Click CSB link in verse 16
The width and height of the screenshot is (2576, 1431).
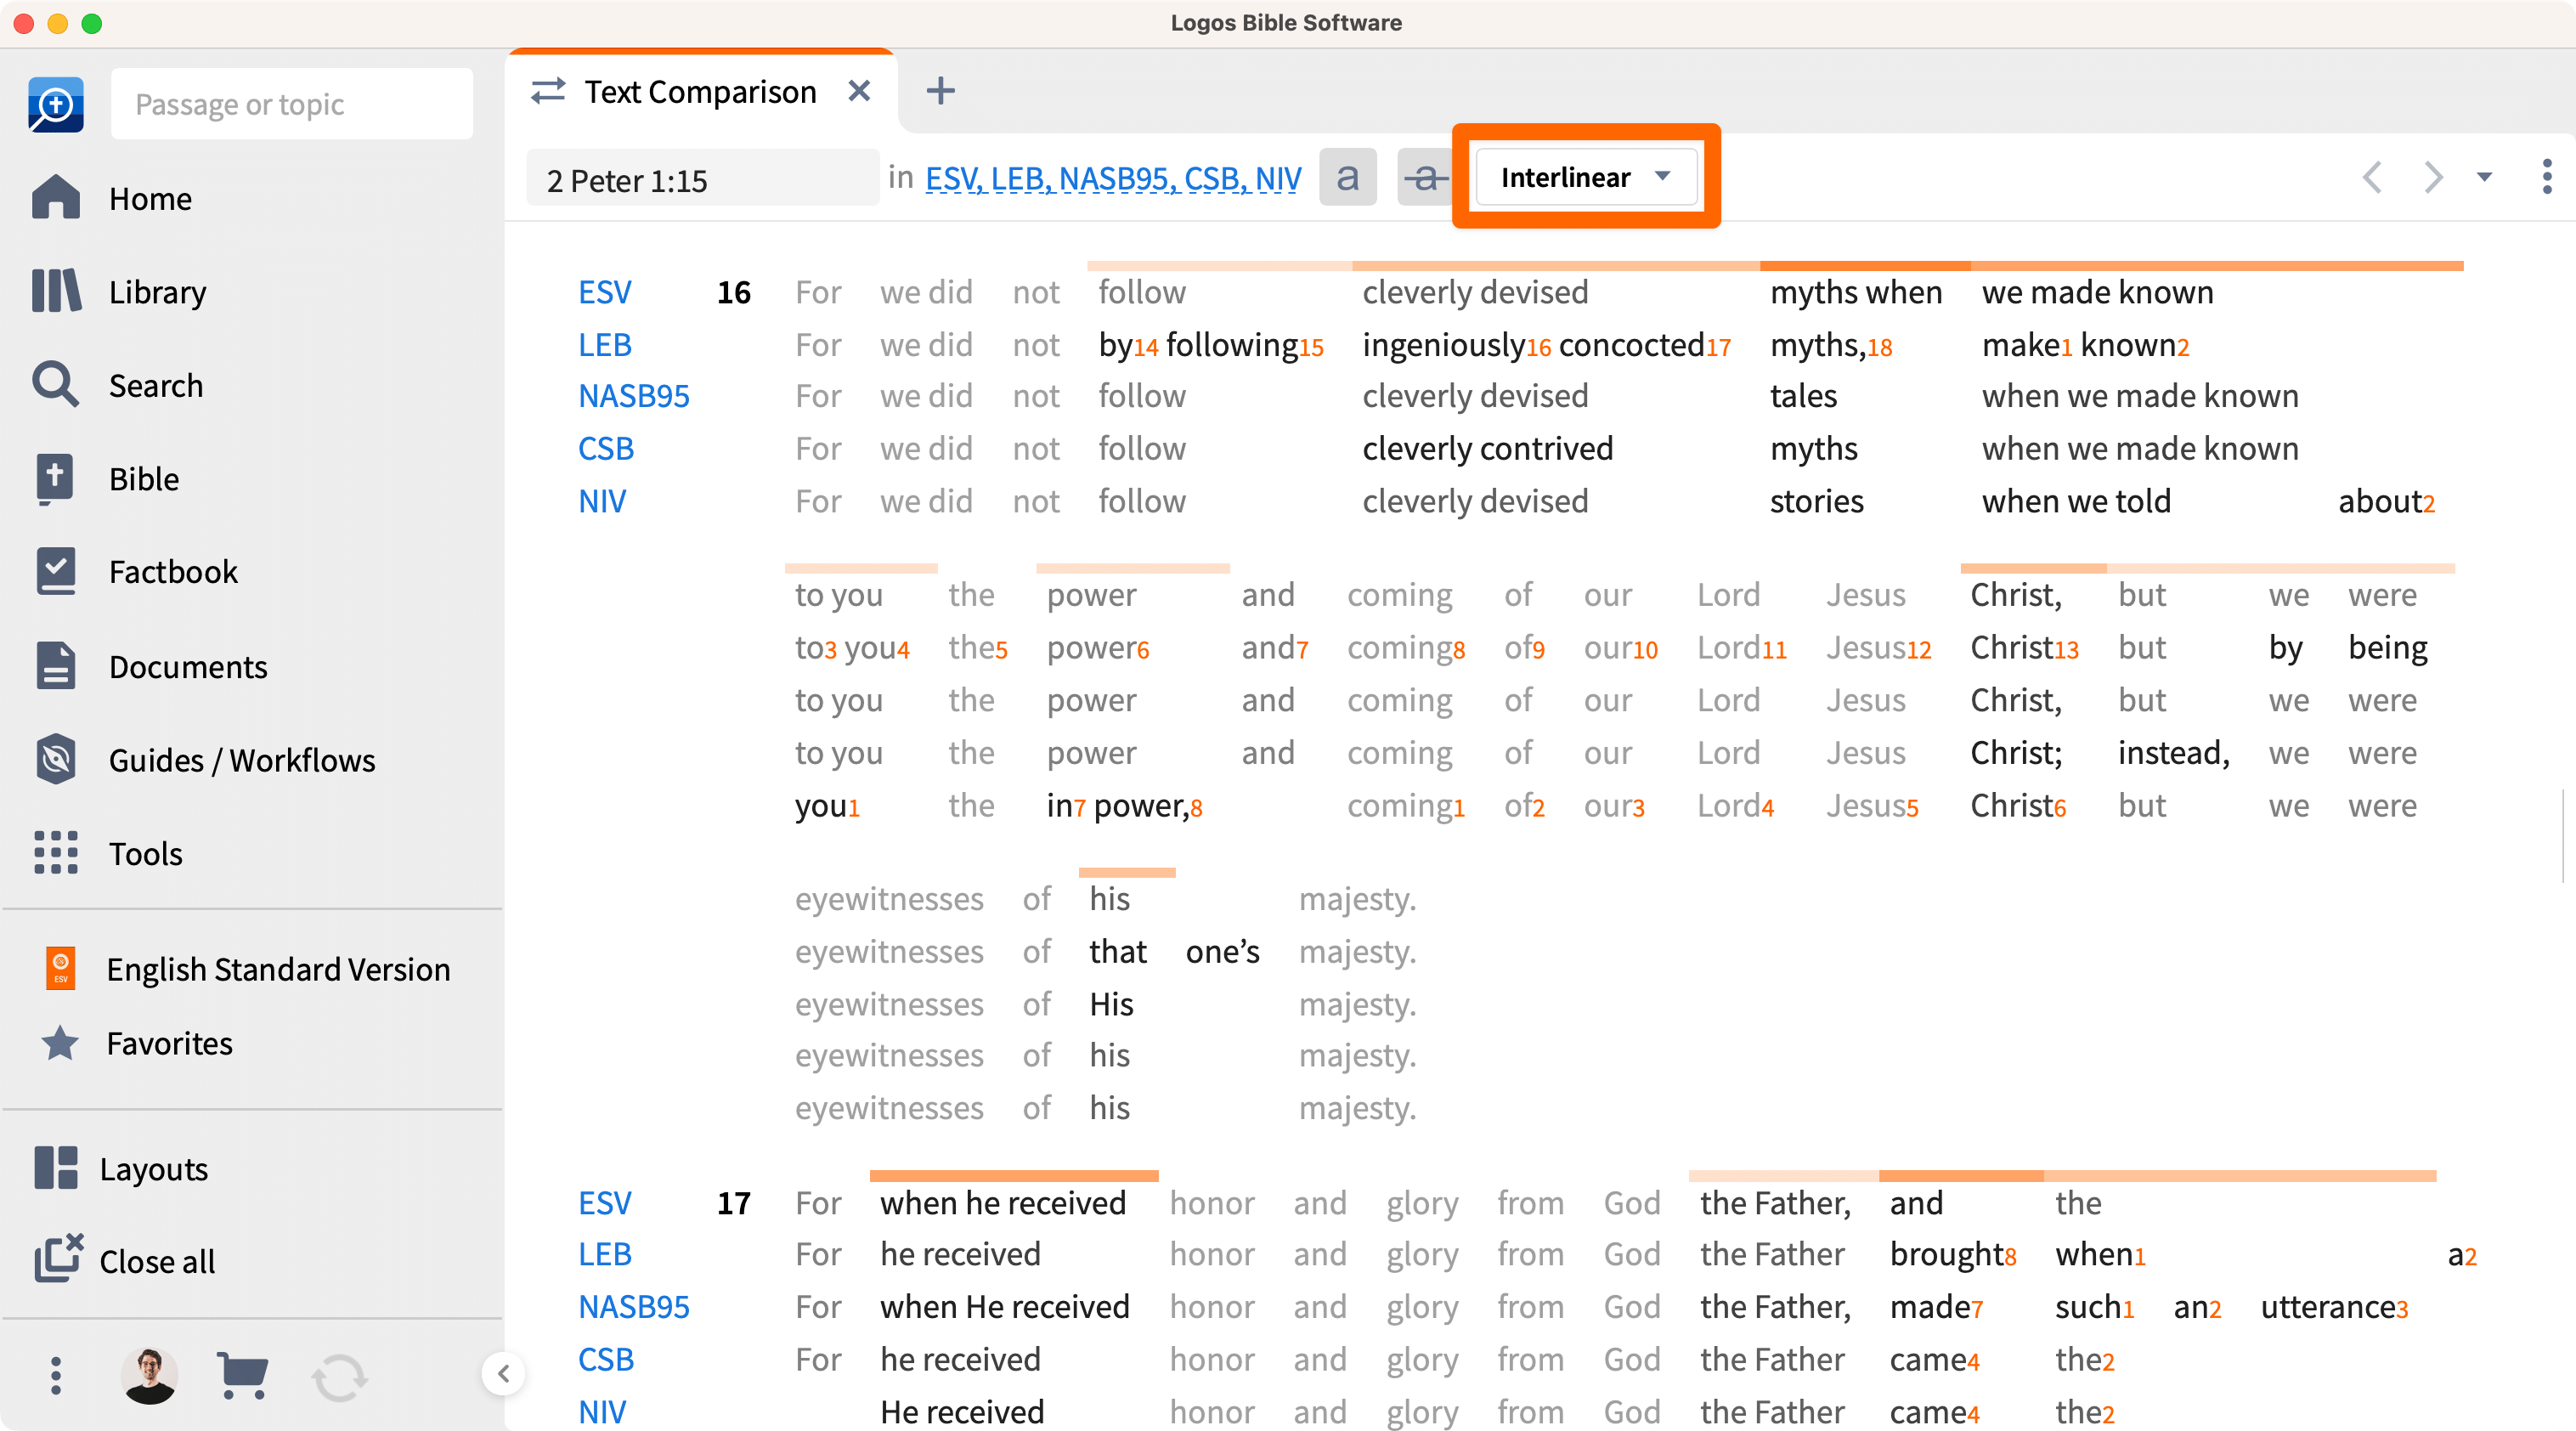605,448
